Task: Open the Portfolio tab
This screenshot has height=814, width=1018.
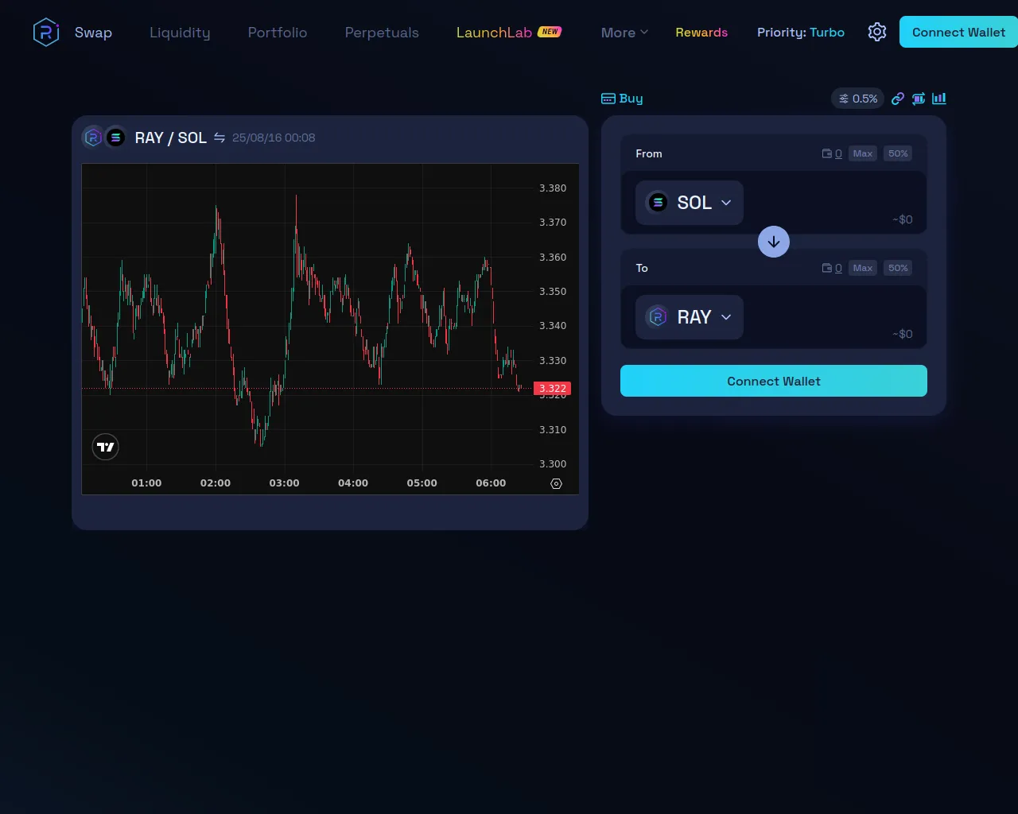Action: point(278,33)
